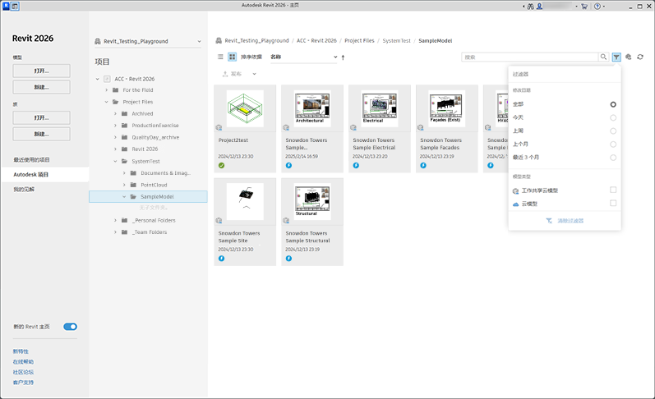The width and height of the screenshot is (655, 399).
Task: Open the 客户支持 link
Action: tap(23, 383)
